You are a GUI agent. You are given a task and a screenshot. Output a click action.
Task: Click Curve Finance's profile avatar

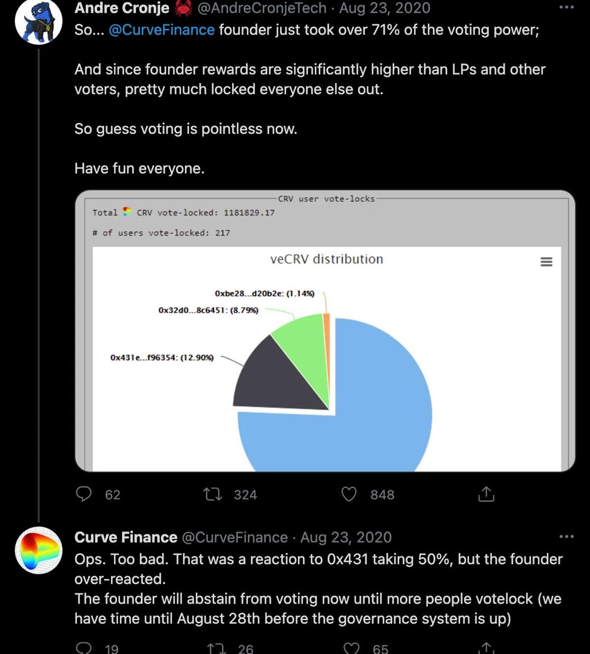38,550
